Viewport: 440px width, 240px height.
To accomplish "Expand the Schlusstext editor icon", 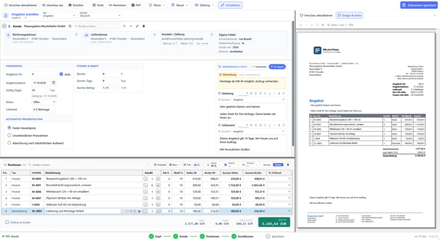I will coord(284,125).
